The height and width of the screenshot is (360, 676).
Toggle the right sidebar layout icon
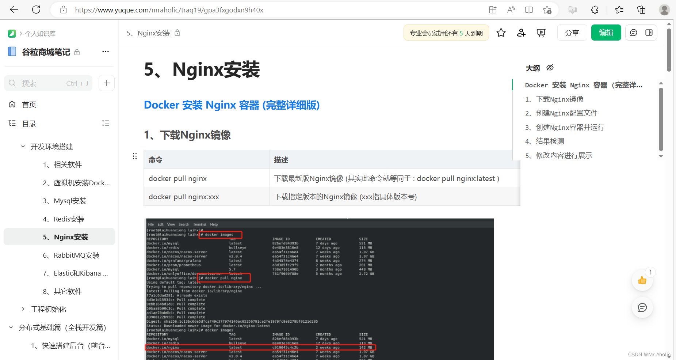[x=649, y=33]
